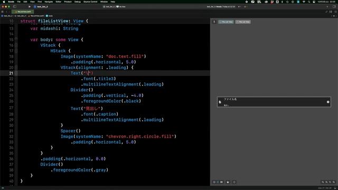The height and width of the screenshot is (190, 338).
Task: Open Control Center in the menu bar
Action: tap(314, 2)
